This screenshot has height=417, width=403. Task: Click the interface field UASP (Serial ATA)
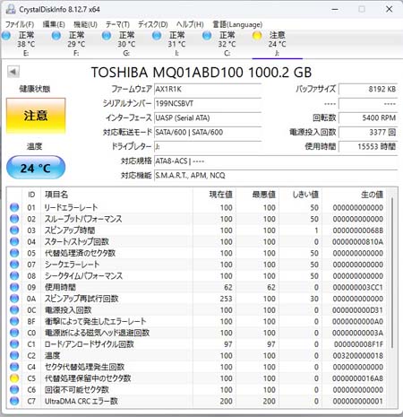click(x=208, y=117)
